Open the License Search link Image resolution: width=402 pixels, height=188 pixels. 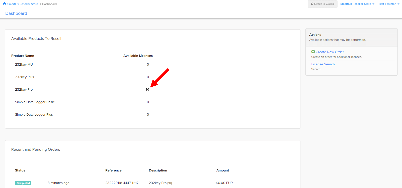point(323,64)
